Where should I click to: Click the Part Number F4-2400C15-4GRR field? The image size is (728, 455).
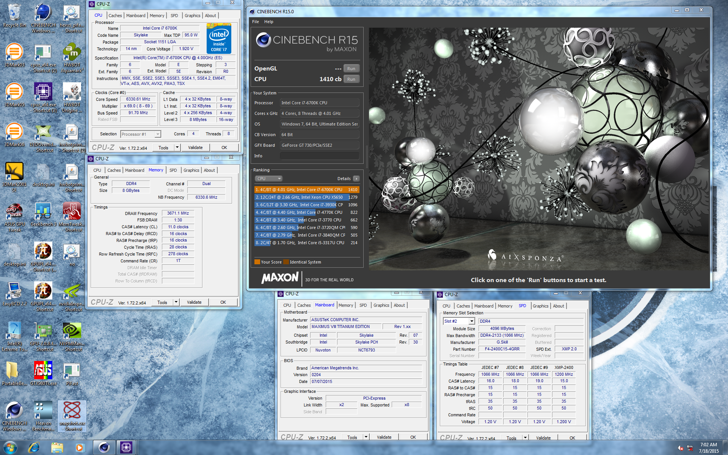[x=502, y=349]
